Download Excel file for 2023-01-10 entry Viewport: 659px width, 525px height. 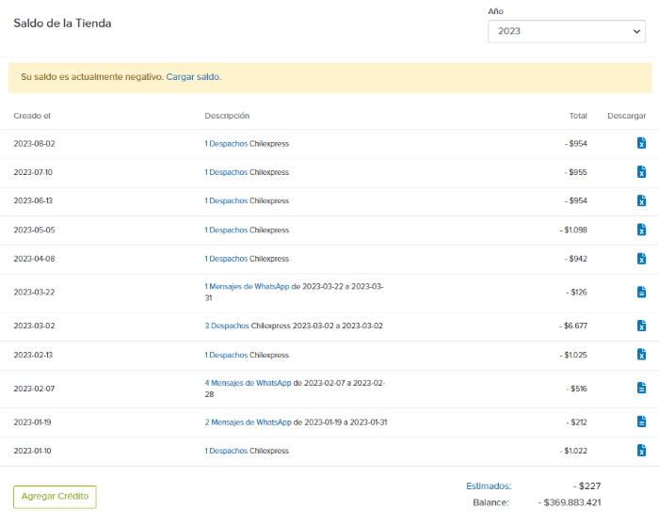(641, 451)
